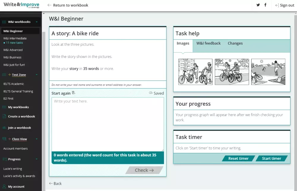The image size is (297, 191).
Task: Switch to the W&I feedback tab
Action: pyautogui.click(x=208, y=43)
